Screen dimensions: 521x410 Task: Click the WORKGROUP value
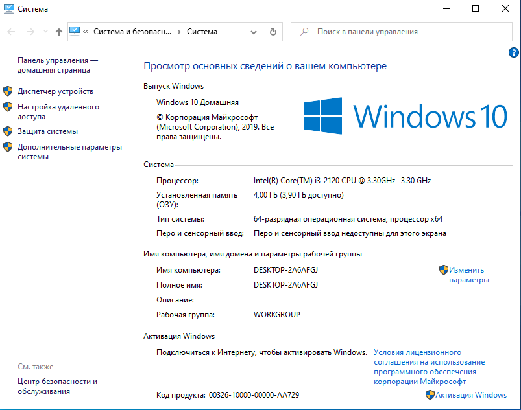(x=277, y=315)
